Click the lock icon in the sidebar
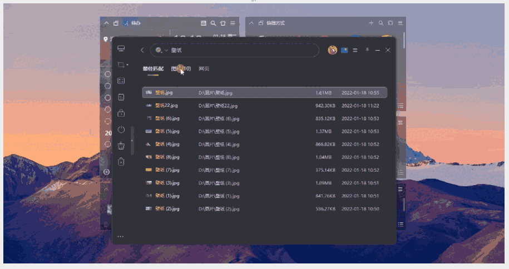Screen dimensions: 509x269 (x=121, y=113)
